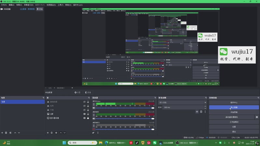The image size is (260, 146).
Task: Decrease transition duration with down arrow
Action: (205, 108)
